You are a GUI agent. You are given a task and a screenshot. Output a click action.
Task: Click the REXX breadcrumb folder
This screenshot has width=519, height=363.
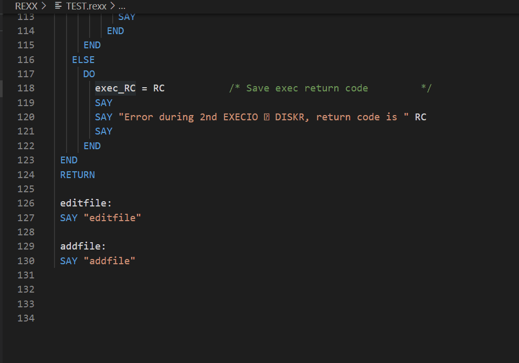26,6
